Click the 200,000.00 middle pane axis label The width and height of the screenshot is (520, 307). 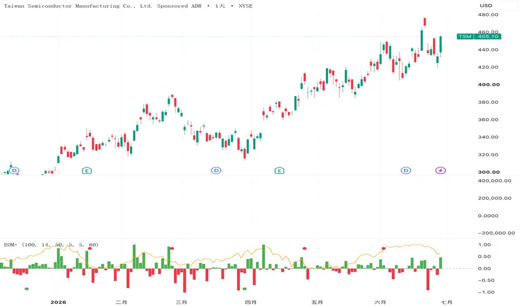click(494, 198)
